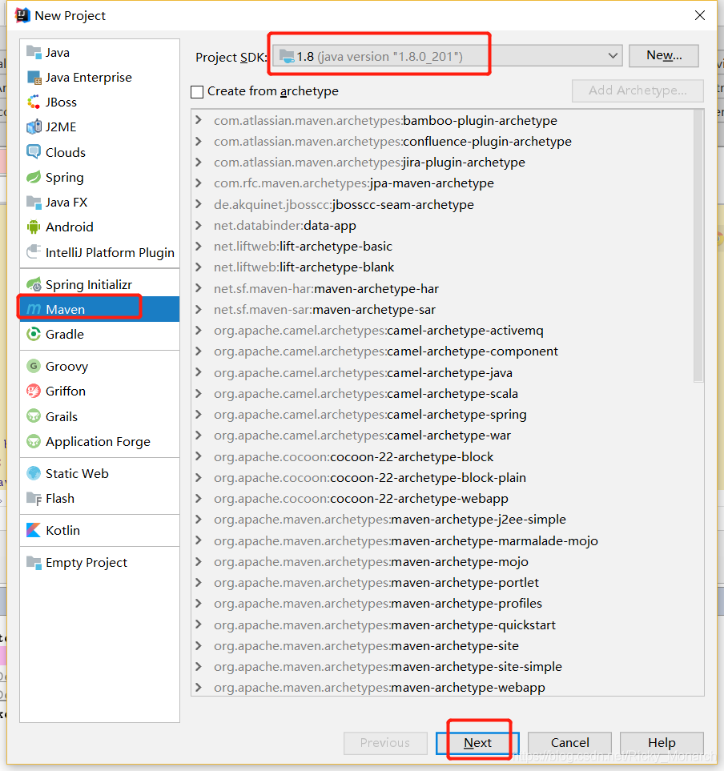
Task: Click the Clouds icon
Action: pos(34,152)
